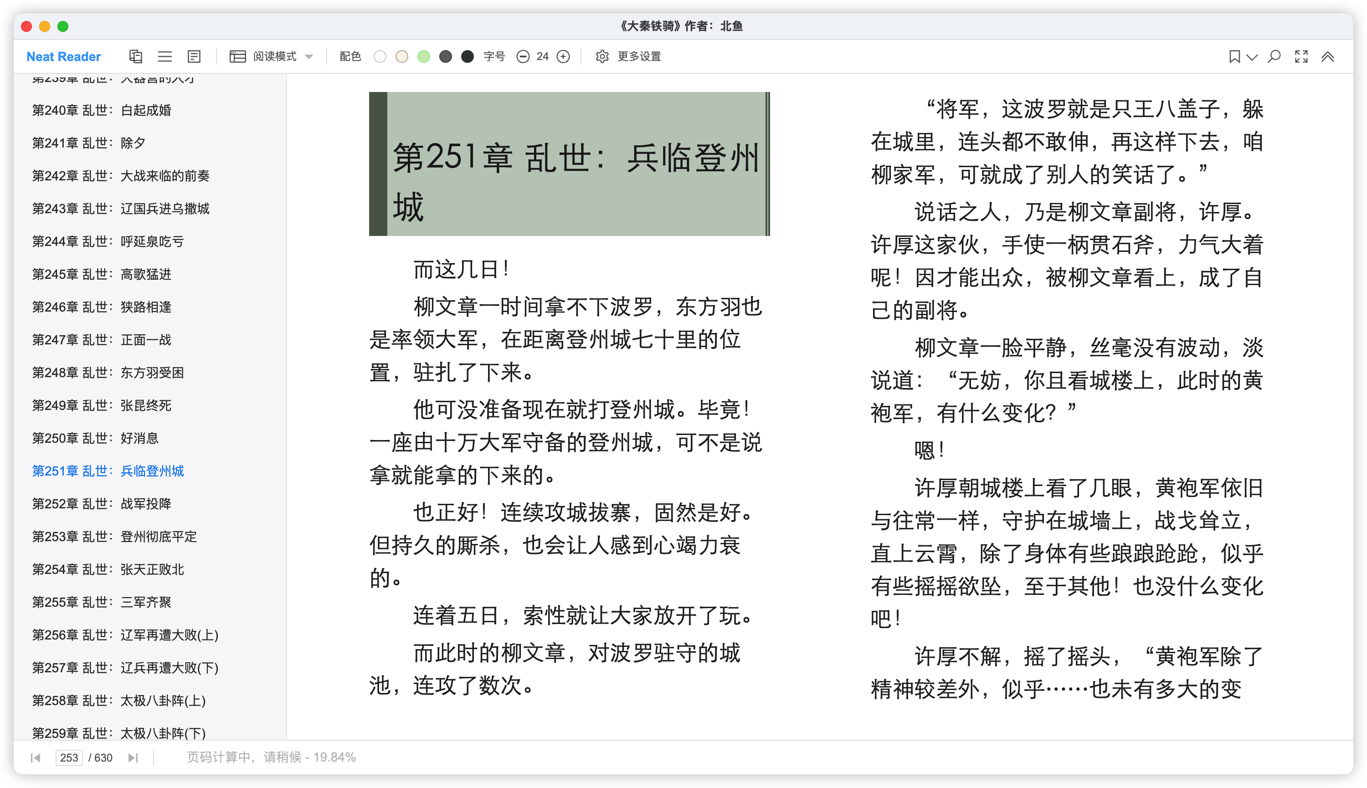
Task: Click the library/books icon in toolbar
Action: [135, 56]
